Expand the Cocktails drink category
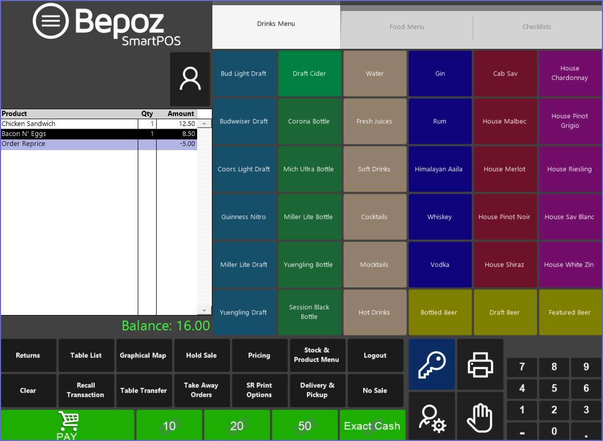 [374, 217]
